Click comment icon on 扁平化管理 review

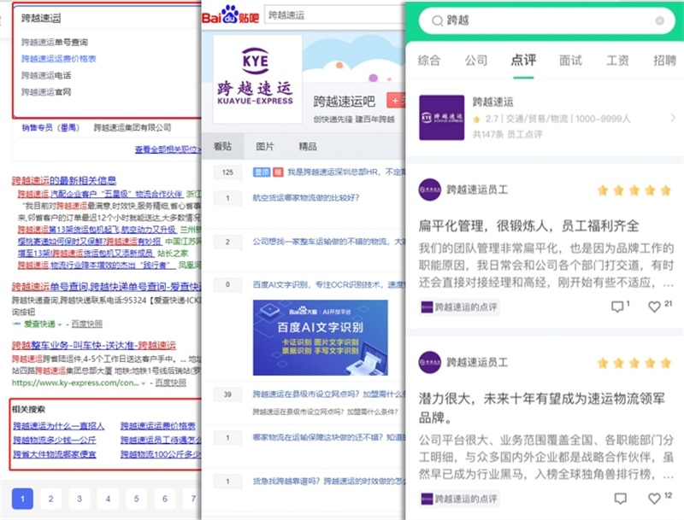[x=617, y=307]
